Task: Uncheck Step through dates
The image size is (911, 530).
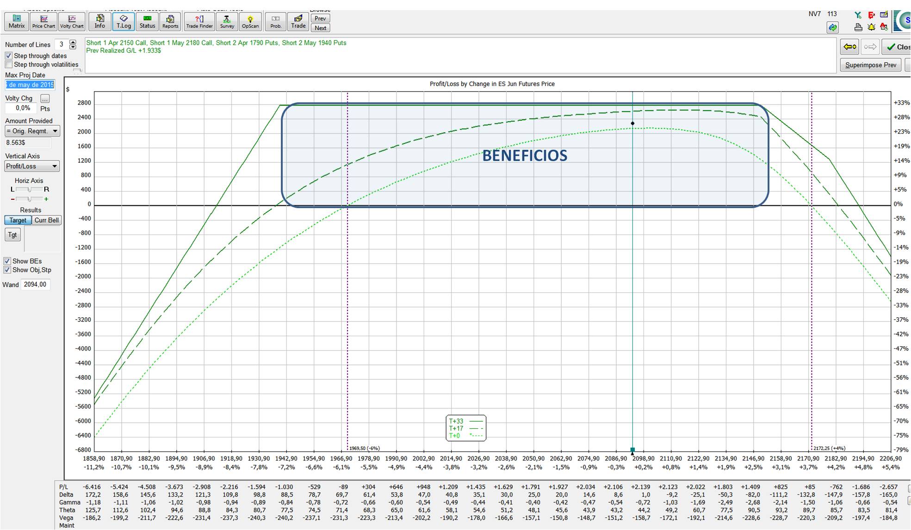Action: 9,55
